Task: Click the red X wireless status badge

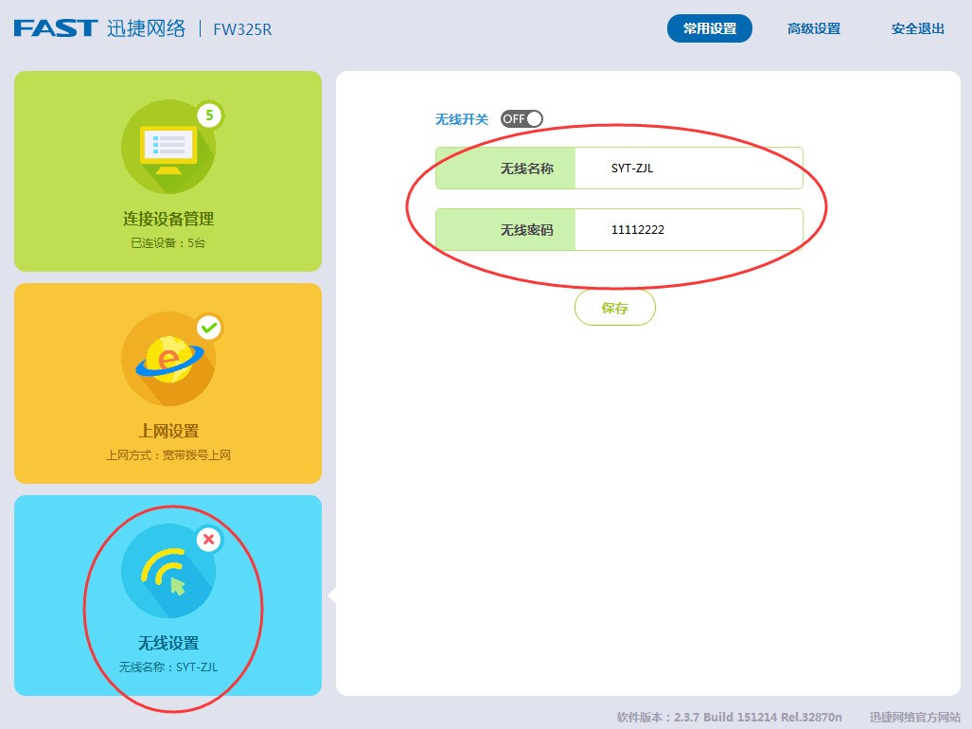Action: click(x=209, y=540)
